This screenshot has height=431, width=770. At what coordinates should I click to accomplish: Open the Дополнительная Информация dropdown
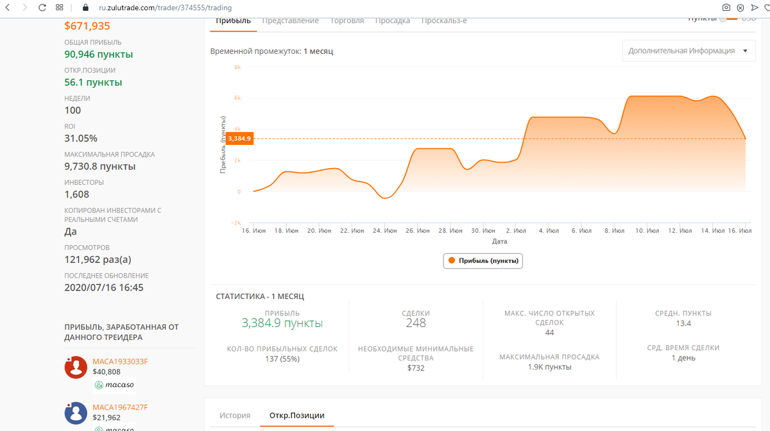(689, 51)
